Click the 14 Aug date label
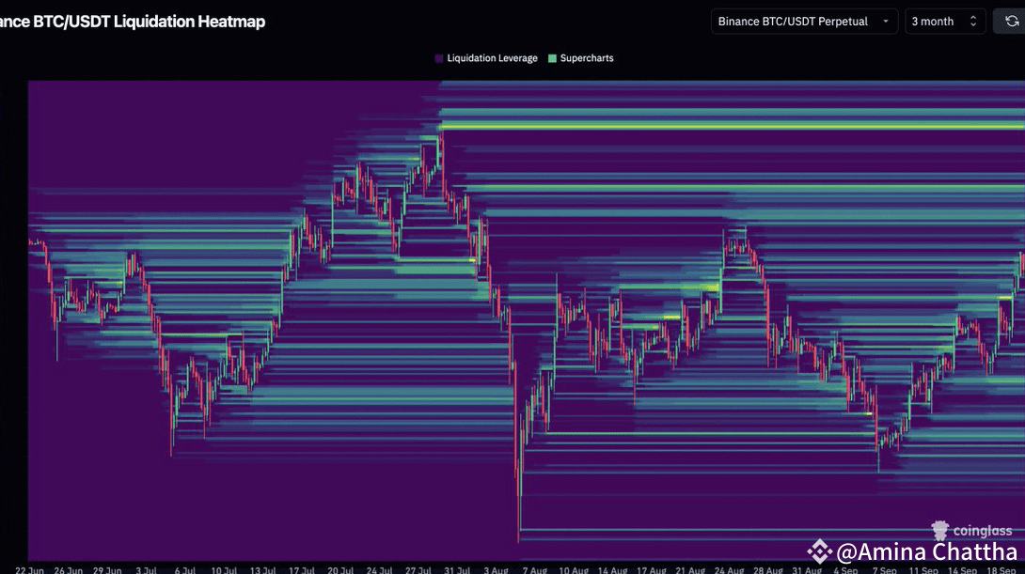 [x=612, y=570]
